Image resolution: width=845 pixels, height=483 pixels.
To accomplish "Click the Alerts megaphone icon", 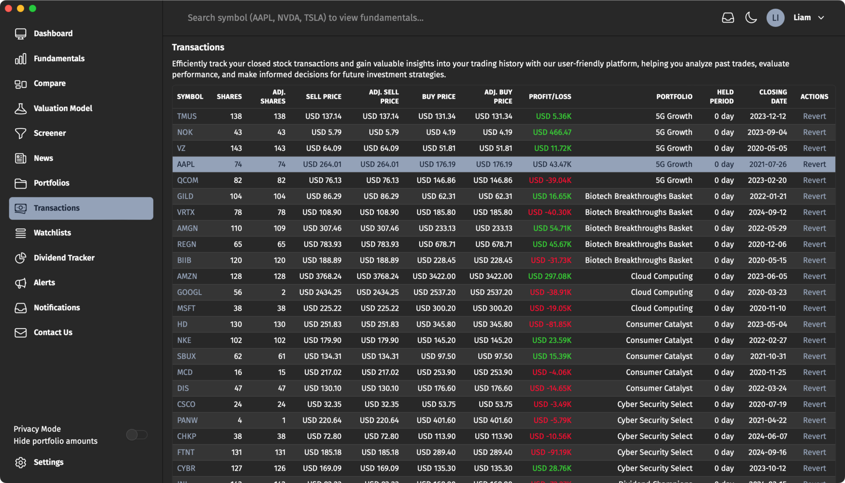I will pyautogui.click(x=20, y=283).
